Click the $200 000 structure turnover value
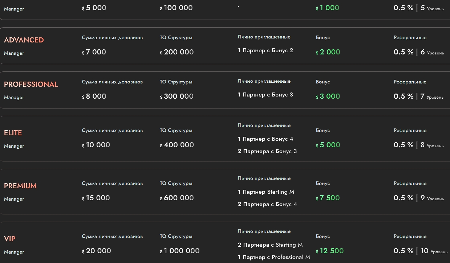This screenshot has width=450, height=263. tap(177, 52)
